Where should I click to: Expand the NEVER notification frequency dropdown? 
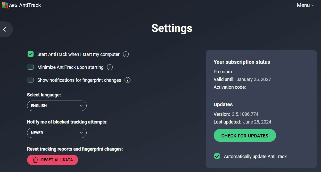tap(57, 133)
